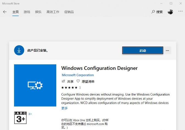Click the five-star rating row
Image resolution: width=185 pixels, height=130 pixels.
70,88
